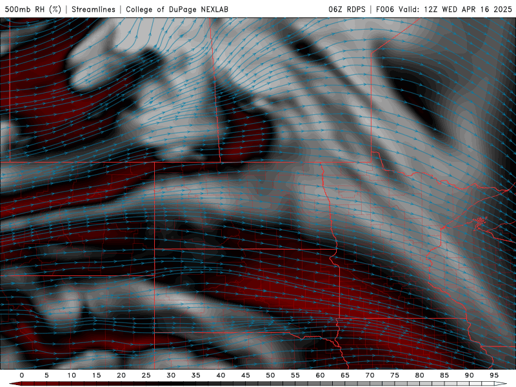This screenshot has width=516, height=387.
Task: Click the "5" label on color scale
Action: 46,375
